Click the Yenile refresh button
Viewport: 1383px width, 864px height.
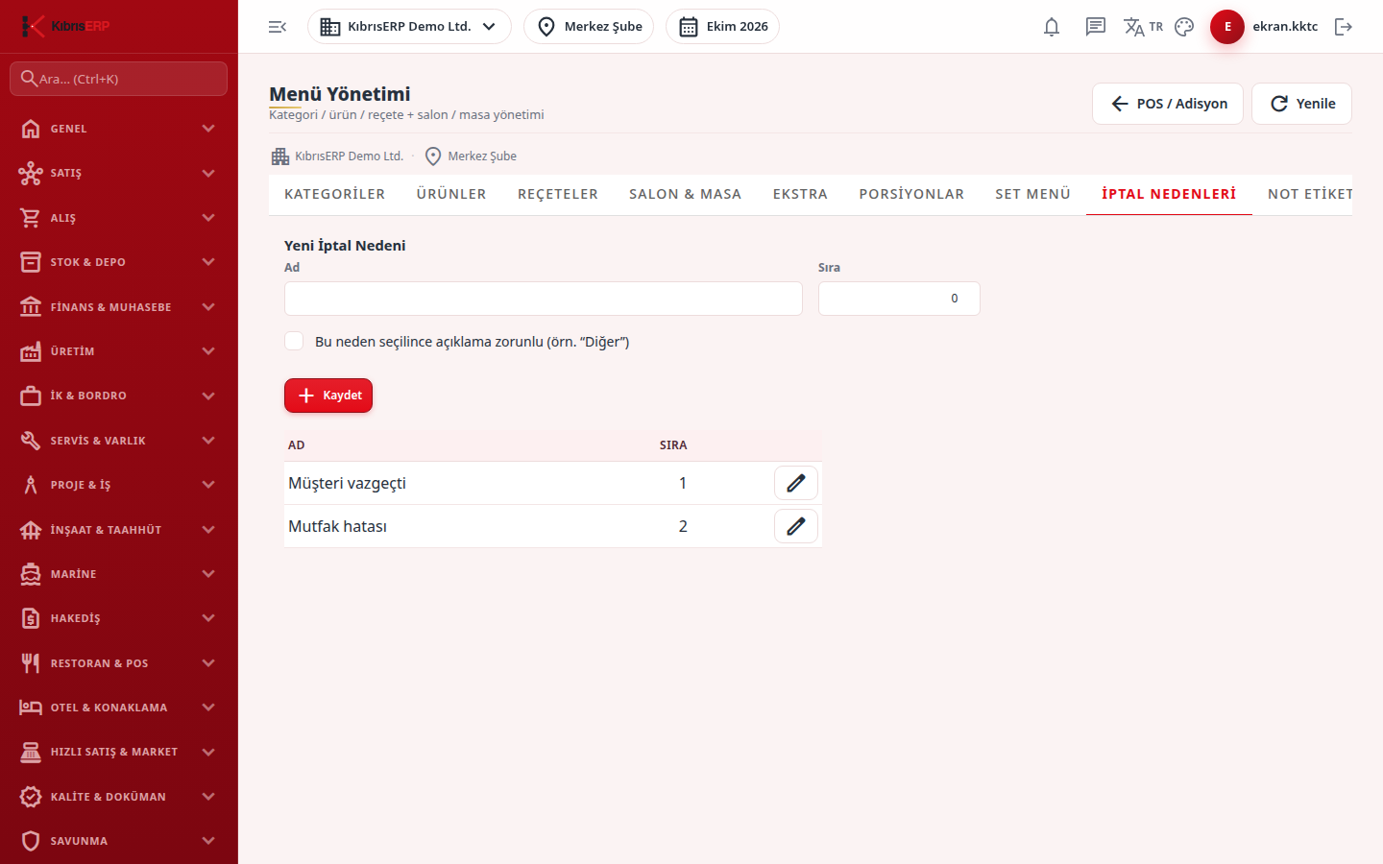(x=1301, y=104)
